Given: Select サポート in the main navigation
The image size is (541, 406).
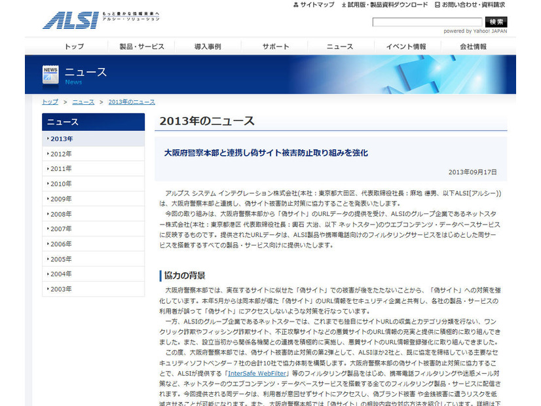Looking at the screenshot, I should click(276, 46).
